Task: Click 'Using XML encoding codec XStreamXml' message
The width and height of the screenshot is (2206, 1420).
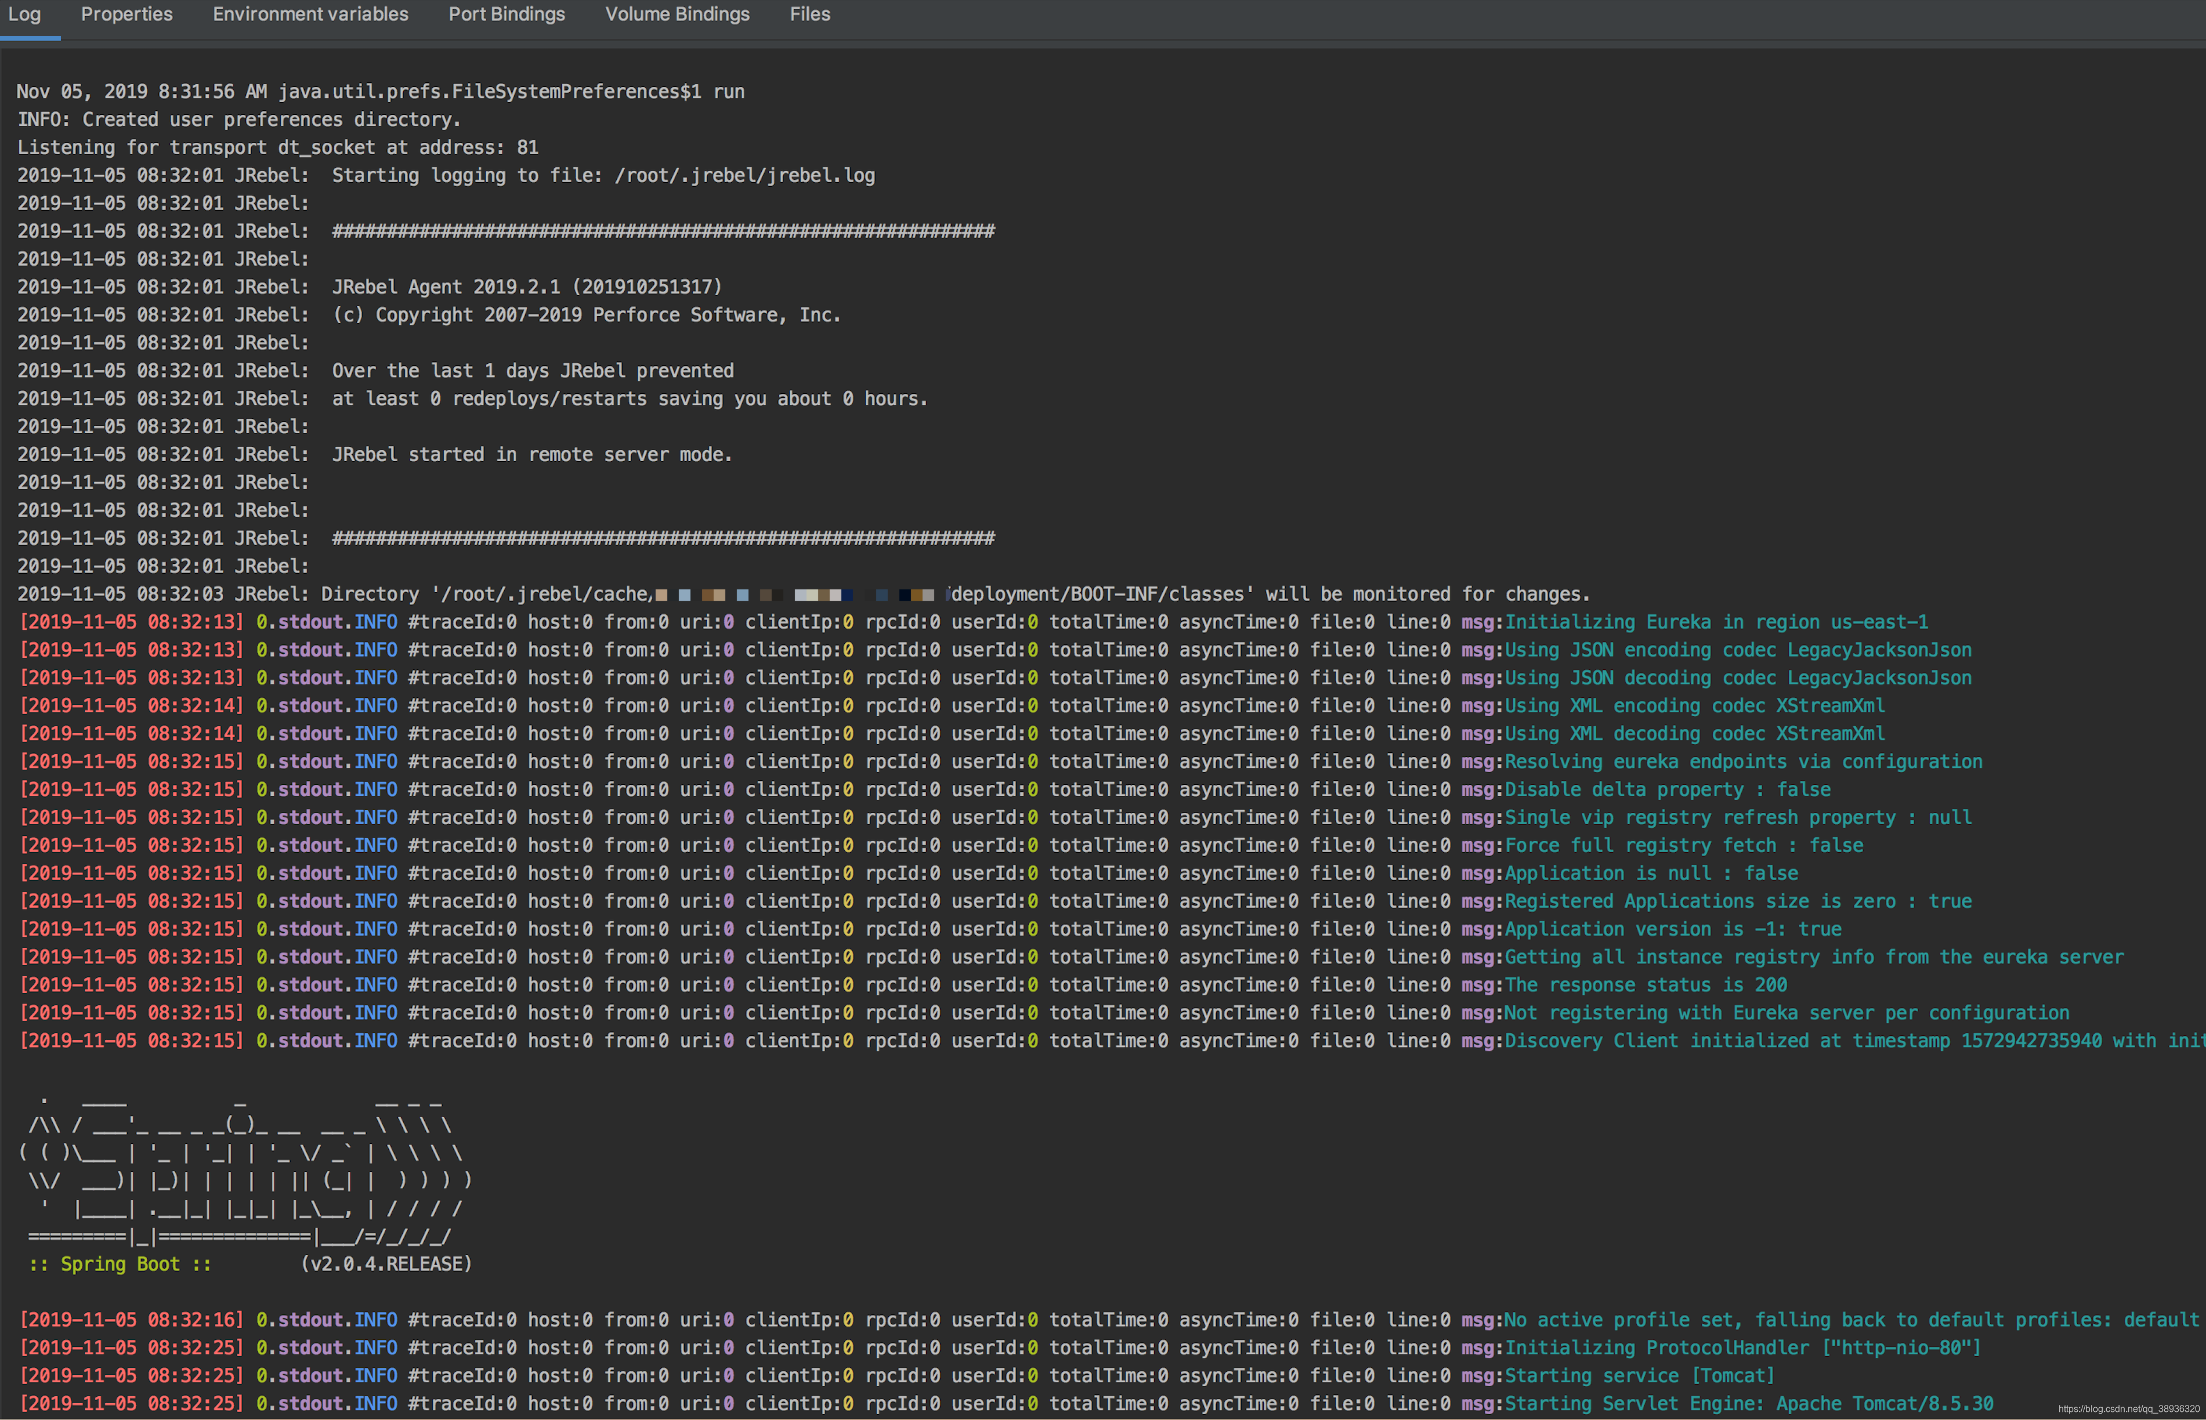Action: [x=1695, y=707]
